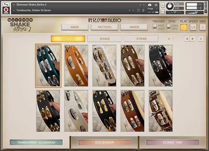Click the search icon in Tambourine - Aluminum slot
209x151 pixels.
(x=13, y=142)
